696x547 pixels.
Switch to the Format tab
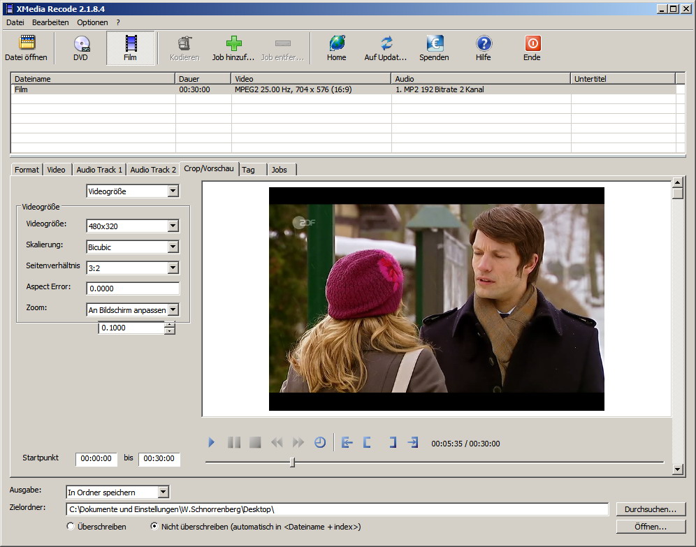(x=27, y=170)
